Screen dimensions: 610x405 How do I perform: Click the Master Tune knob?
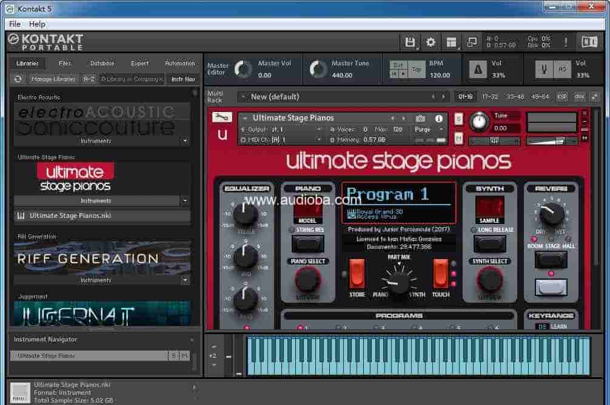[318, 69]
